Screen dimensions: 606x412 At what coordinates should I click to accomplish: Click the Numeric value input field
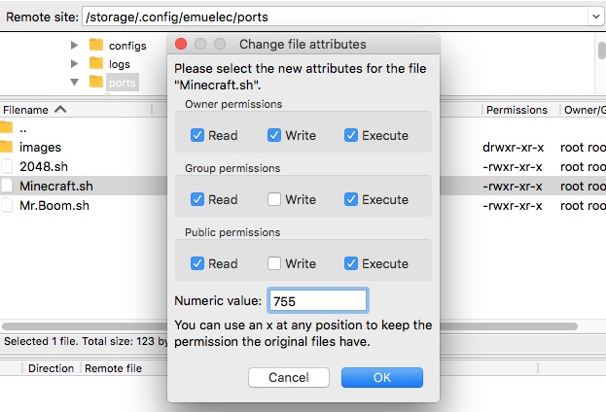pos(318,301)
